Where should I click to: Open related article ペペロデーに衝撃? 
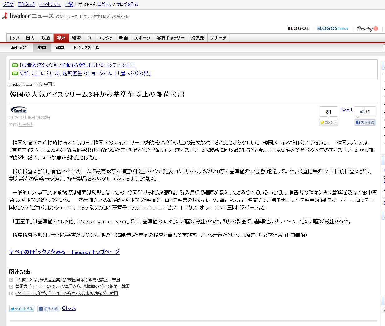(x=67, y=293)
